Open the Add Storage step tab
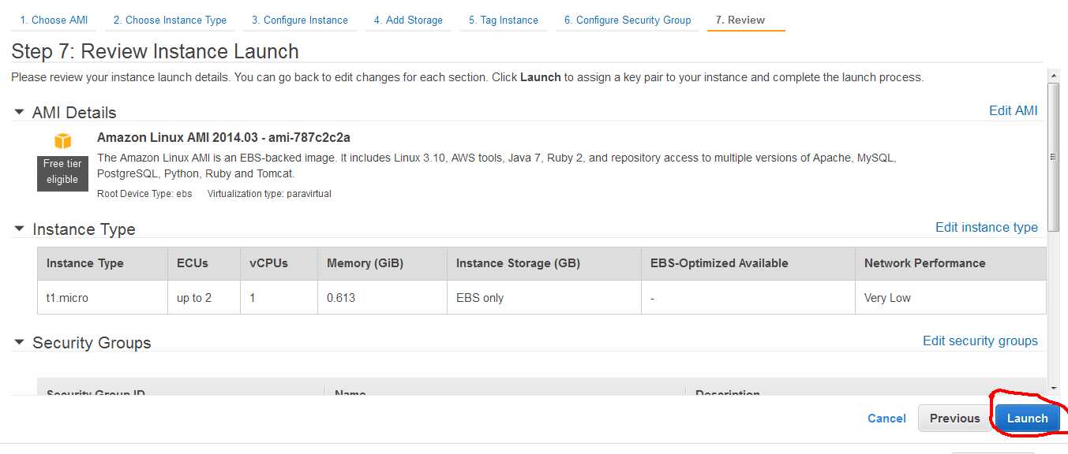The image size is (1068, 454). click(408, 20)
